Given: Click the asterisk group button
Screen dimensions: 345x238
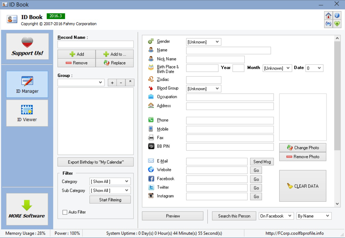Looking at the screenshot, I should pyautogui.click(x=130, y=83).
